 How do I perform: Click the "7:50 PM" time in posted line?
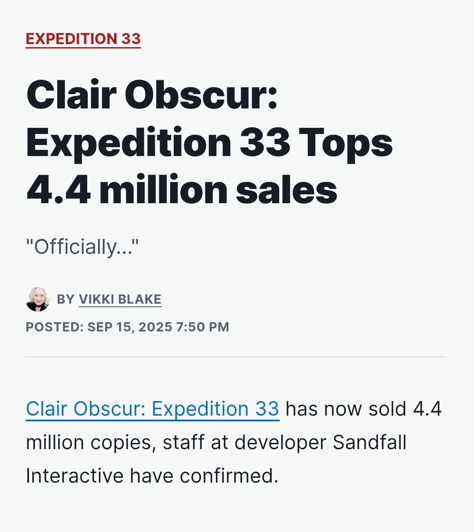(202, 327)
